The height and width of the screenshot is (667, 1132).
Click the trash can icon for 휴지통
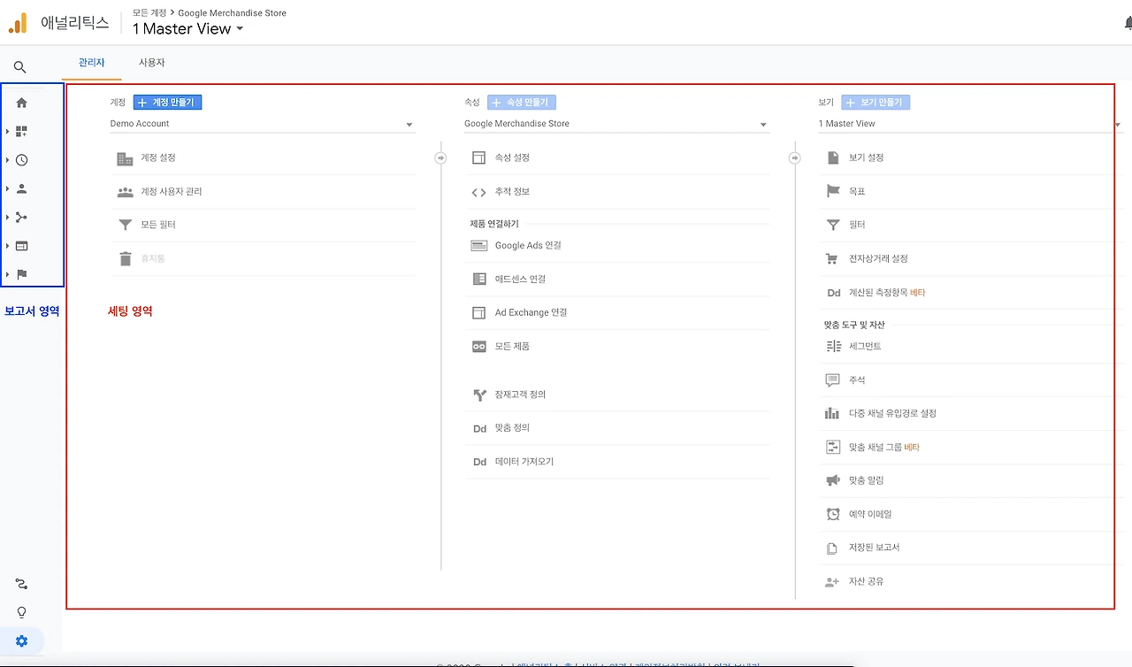point(125,259)
